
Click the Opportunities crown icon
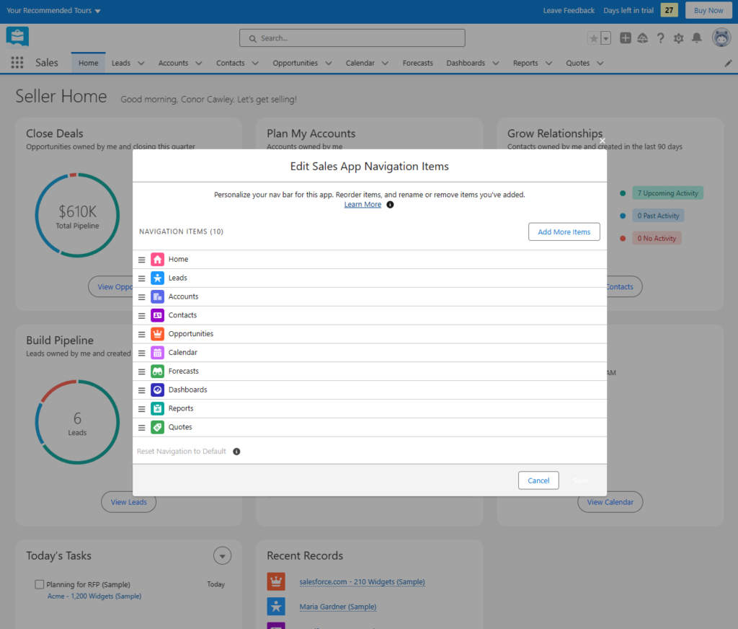coord(157,333)
